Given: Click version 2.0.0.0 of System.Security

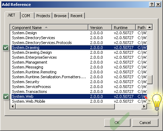Looking at the screenshot, I should (x=96, y=82).
